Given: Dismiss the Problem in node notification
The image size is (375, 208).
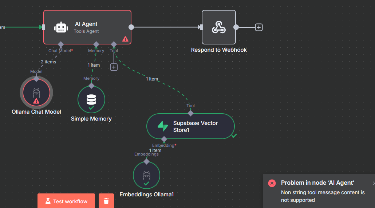Looking at the screenshot, I should tap(373, 183).
